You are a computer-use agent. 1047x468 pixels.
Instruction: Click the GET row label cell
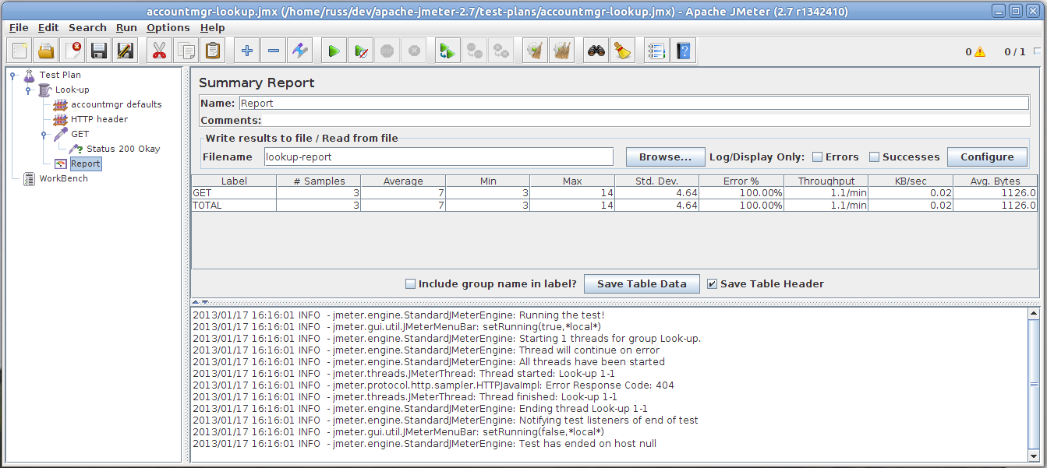pos(234,193)
